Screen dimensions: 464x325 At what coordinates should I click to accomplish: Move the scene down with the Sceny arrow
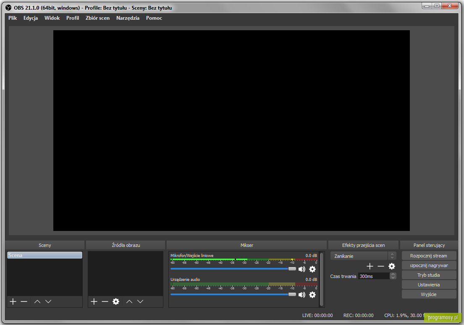48,301
